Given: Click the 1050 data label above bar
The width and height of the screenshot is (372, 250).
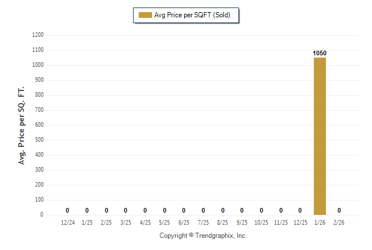Looking at the screenshot, I should (x=320, y=53).
